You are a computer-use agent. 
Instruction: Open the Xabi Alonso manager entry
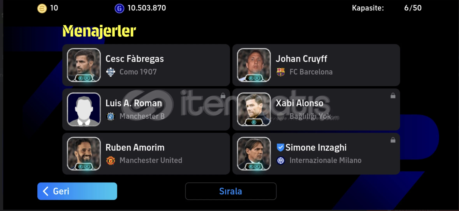pos(316,109)
